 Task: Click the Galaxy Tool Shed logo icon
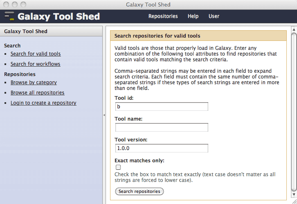[9, 16]
